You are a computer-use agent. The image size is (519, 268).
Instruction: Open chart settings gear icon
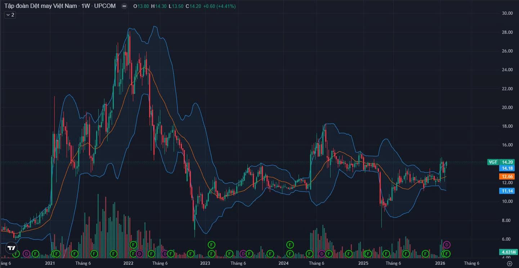click(x=510, y=264)
